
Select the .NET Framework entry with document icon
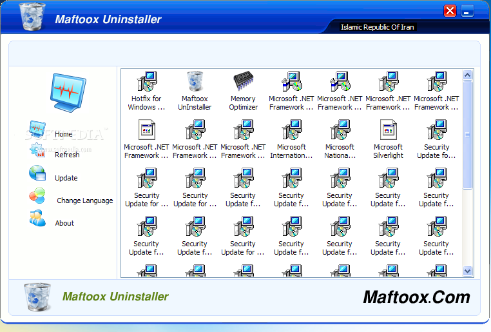click(146, 139)
